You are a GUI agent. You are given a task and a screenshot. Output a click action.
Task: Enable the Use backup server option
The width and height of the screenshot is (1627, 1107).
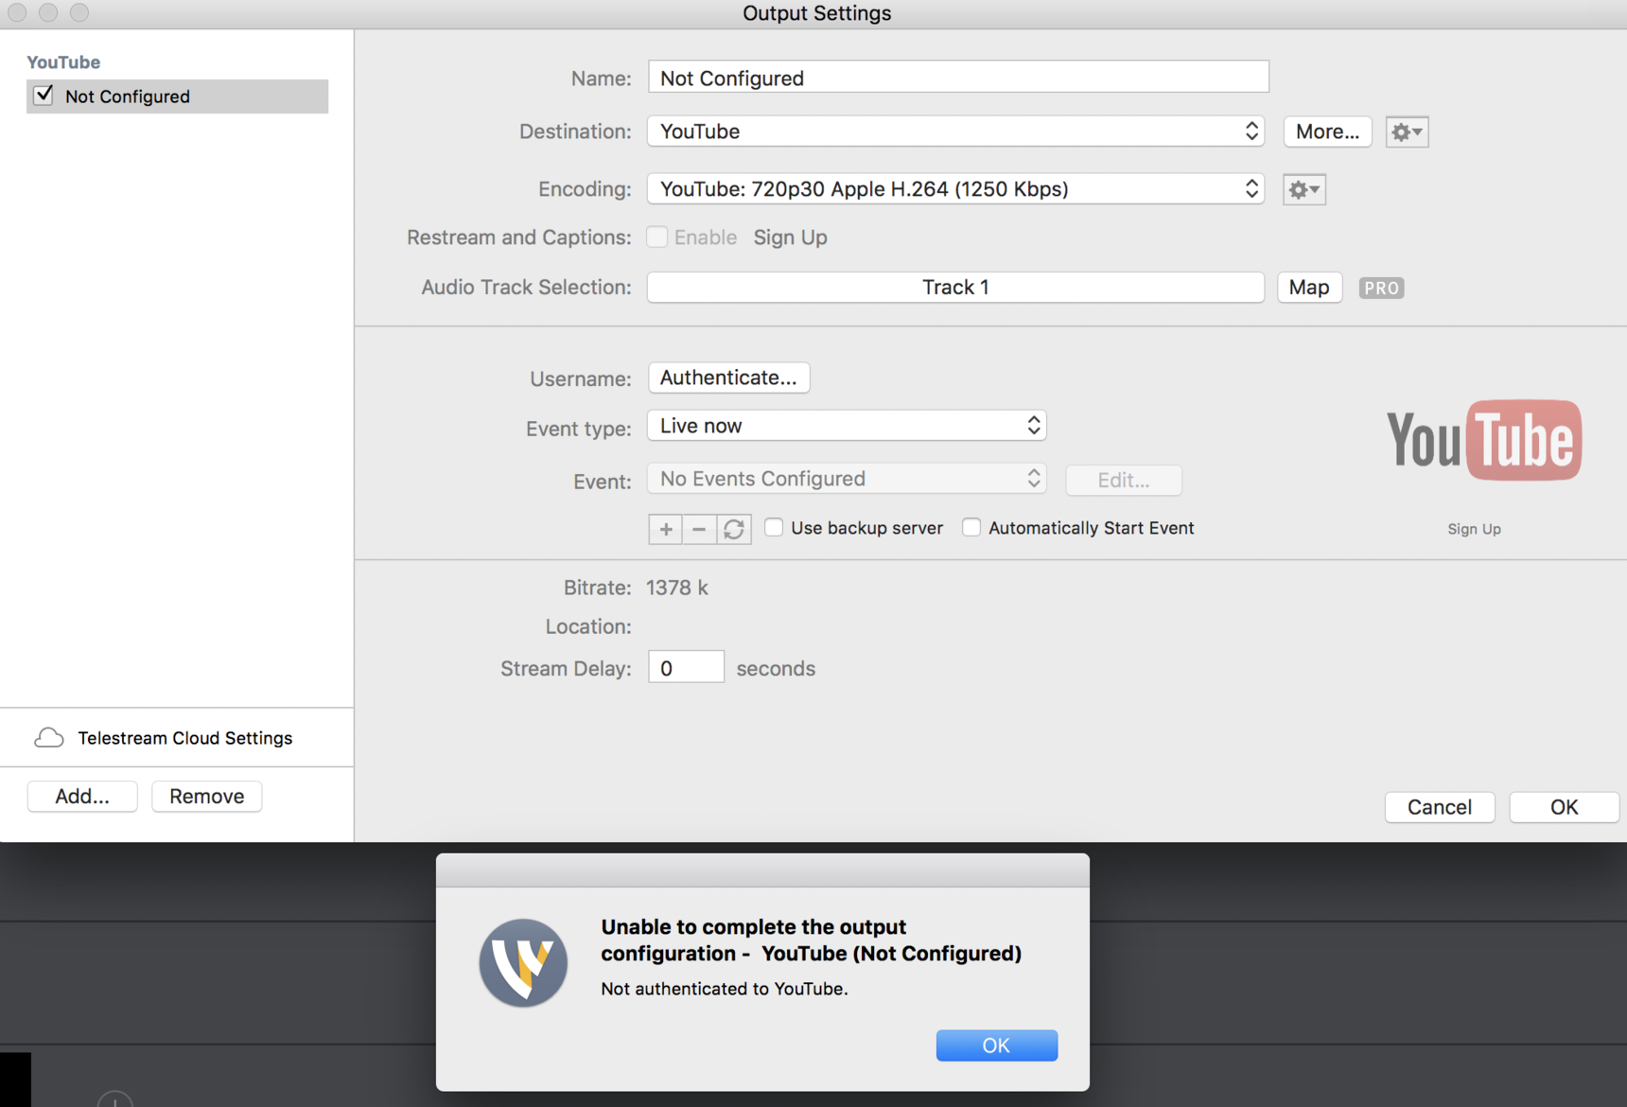tap(774, 527)
